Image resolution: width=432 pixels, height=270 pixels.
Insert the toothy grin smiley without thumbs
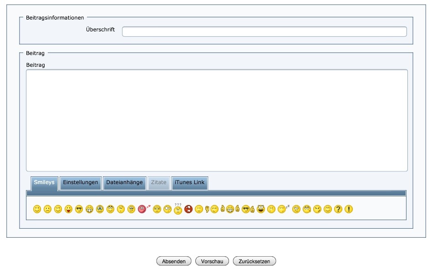tap(89, 209)
